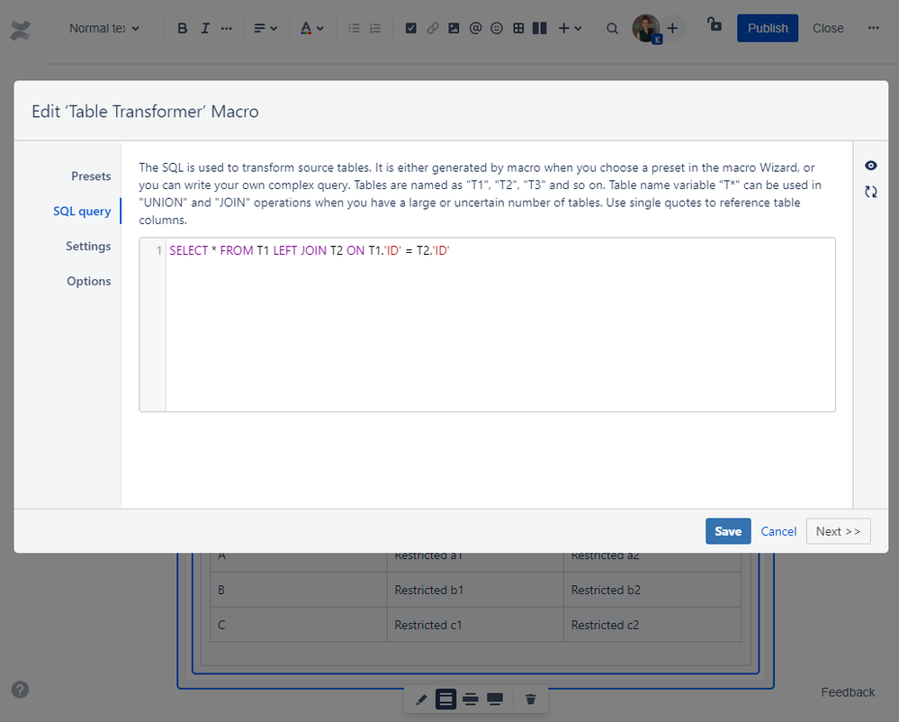
Task: Insert a link
Action: (x=432, y=28)
